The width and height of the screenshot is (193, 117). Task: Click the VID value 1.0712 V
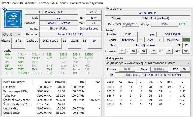pyautogui.click(x=94, y=100)
